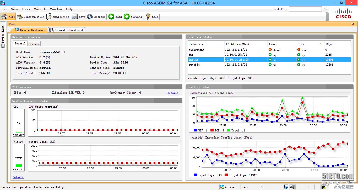Click outside row Link up icon

pos(299,65)
